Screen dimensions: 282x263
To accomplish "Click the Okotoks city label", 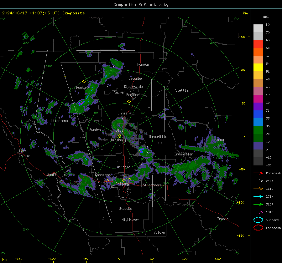I will 125,209.
